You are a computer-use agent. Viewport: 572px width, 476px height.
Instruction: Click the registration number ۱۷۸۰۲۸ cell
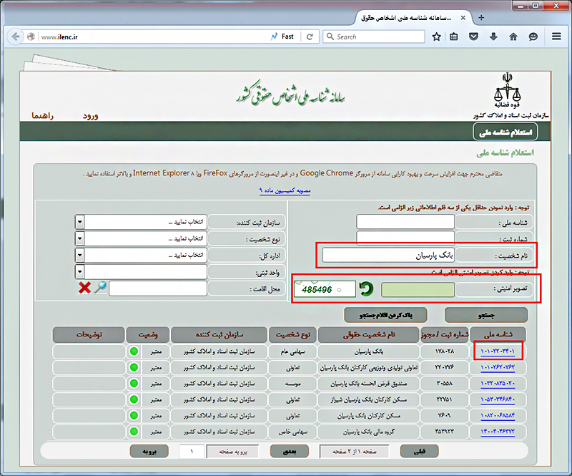click(444, 351)
